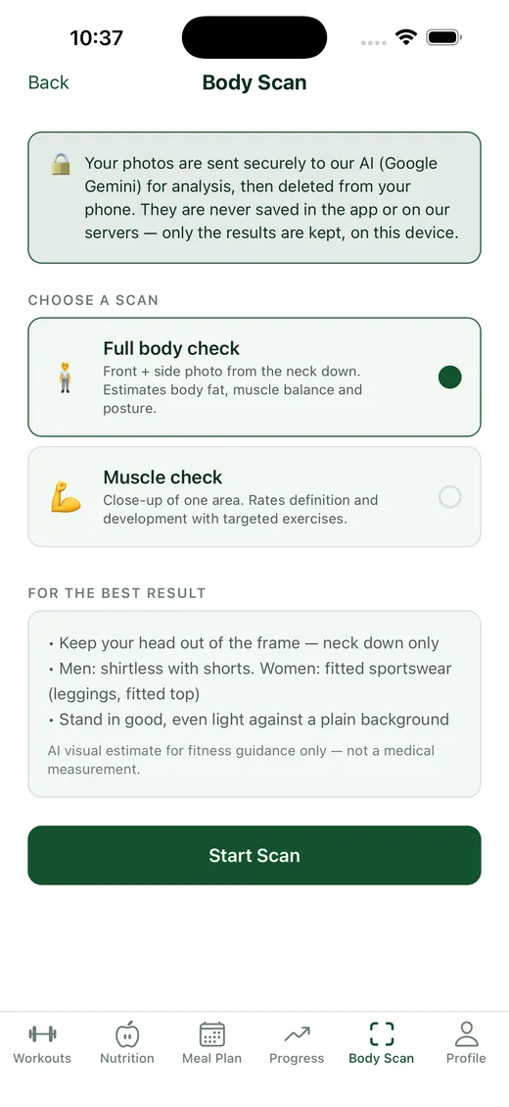Tap the Nutrition apple icon
Viewport: 509px width, 1107px height.
127,1034
